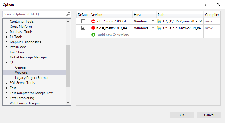Collapse the Qt tree node
The height and width of the screenshot is (123, 225).
[x=7, y=62]
